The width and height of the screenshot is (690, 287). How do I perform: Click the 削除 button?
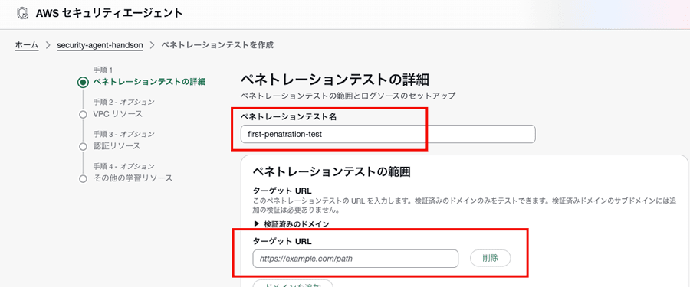(x=490, y=258)
